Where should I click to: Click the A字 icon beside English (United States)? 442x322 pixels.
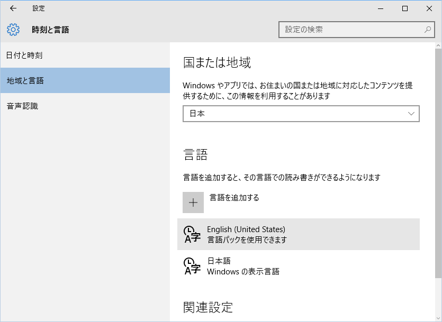click(192, 234)
